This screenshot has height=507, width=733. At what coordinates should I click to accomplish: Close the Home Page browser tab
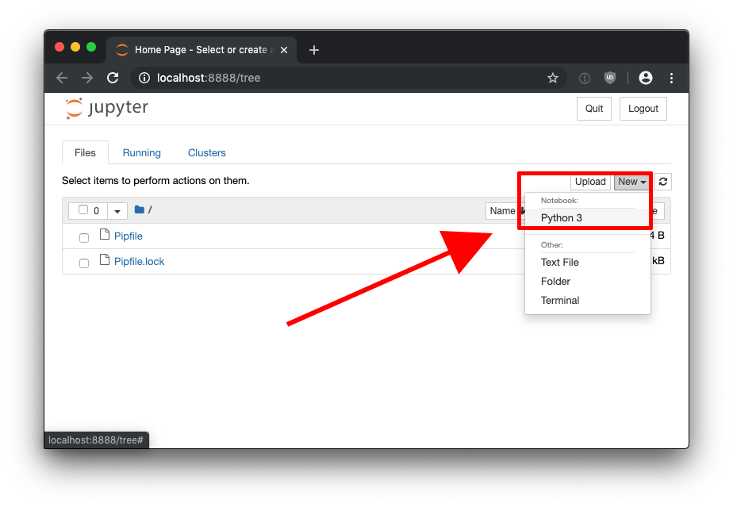click(284, 50)
